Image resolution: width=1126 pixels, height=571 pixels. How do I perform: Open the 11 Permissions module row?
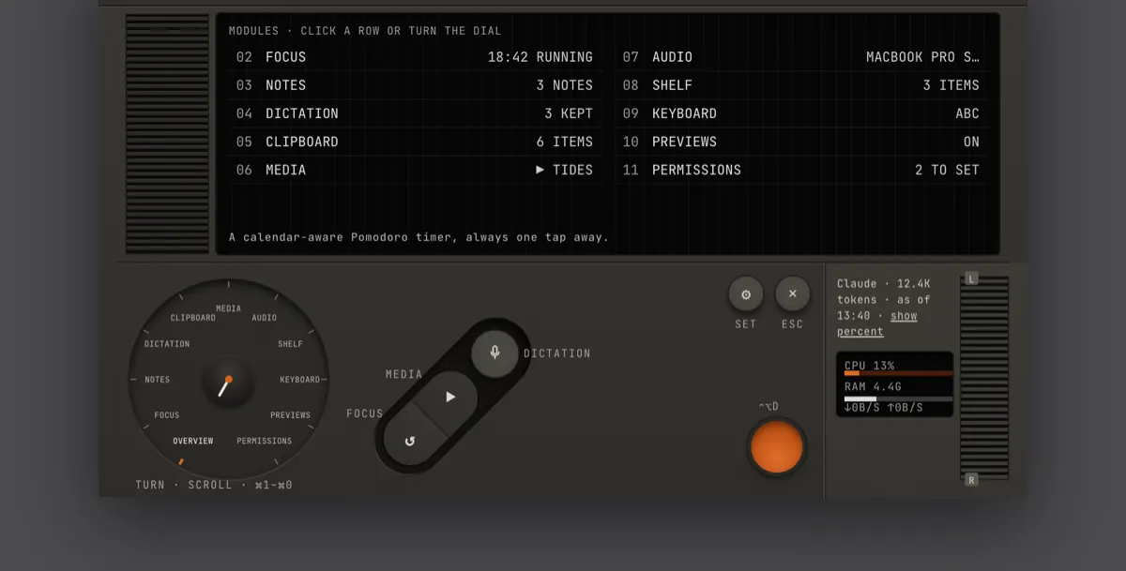pos(801,170)
